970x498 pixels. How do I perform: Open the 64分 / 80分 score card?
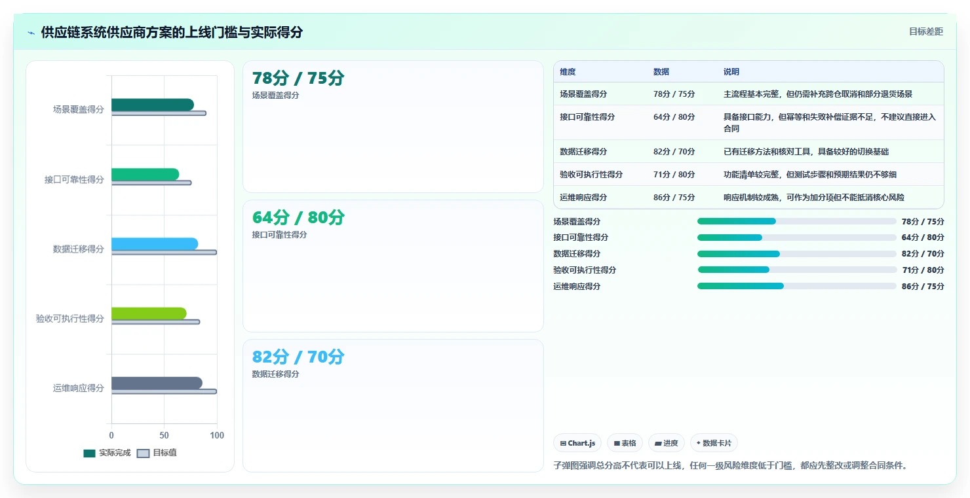click(x=393, y=266)
